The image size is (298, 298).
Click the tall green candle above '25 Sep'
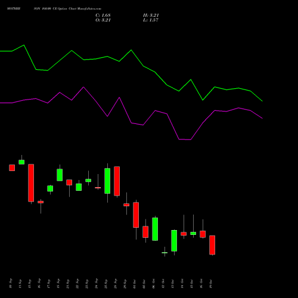pyautogui.click(x=107, y=181)
